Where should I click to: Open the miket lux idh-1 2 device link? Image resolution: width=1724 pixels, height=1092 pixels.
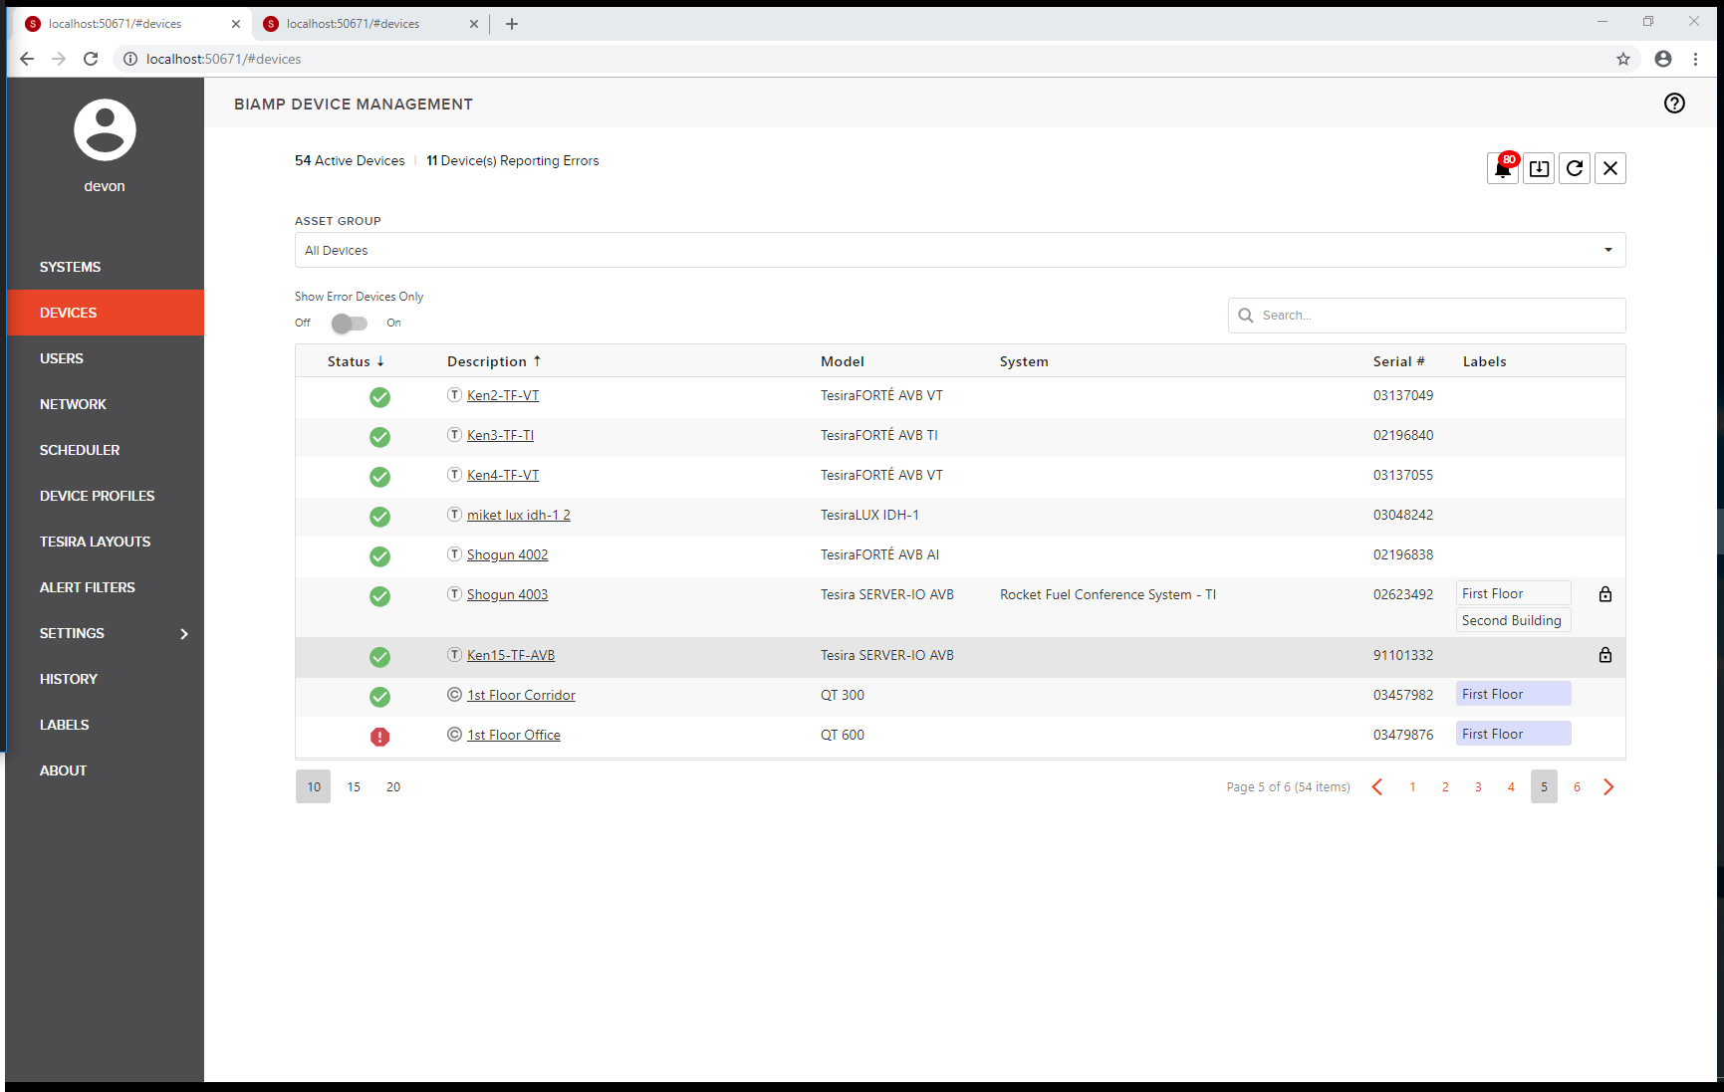[x=519, y=515]
